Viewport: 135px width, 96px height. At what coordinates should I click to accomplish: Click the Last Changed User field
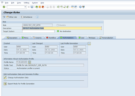click(51, 47)
